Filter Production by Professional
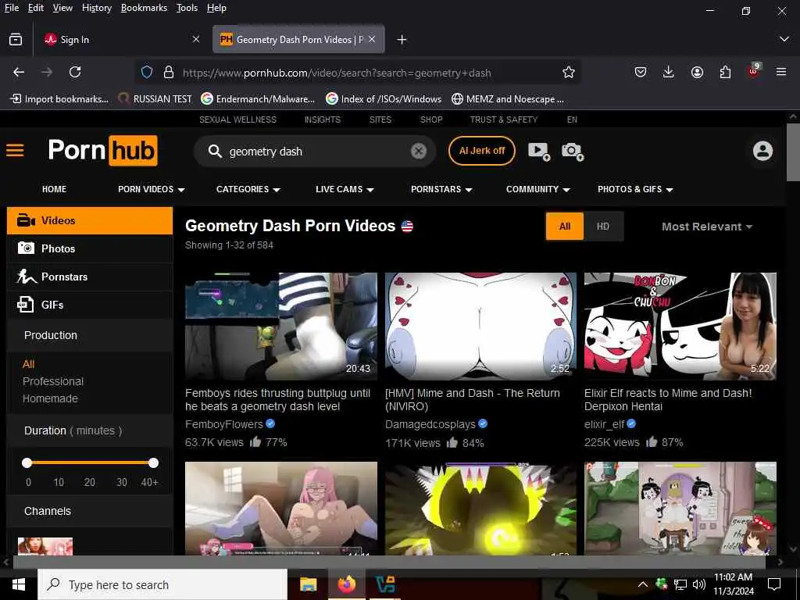800x600 pixels. (53, 381)
